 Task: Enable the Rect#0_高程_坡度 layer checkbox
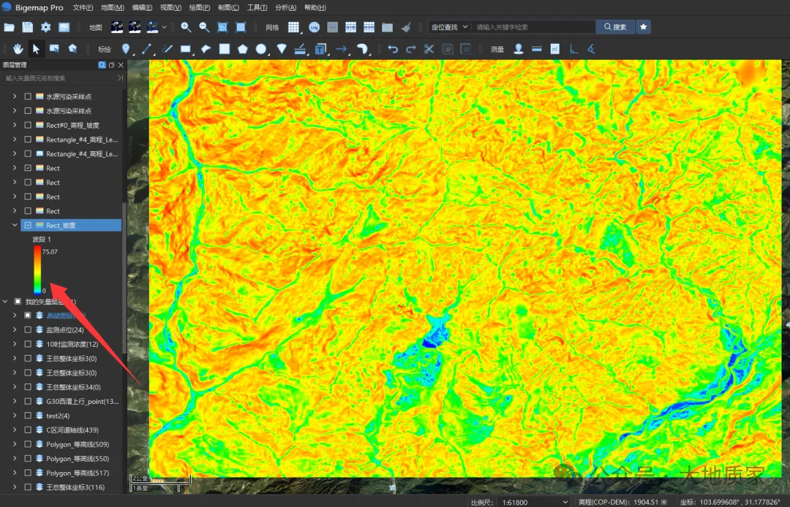coord(28,125)
